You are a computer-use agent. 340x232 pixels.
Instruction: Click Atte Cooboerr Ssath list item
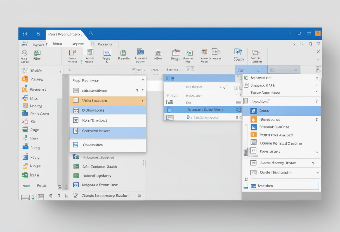[100, 166]
